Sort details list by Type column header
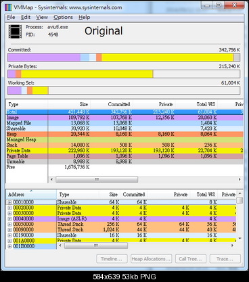Screen dimensions: 249x282 pos(78,194)
